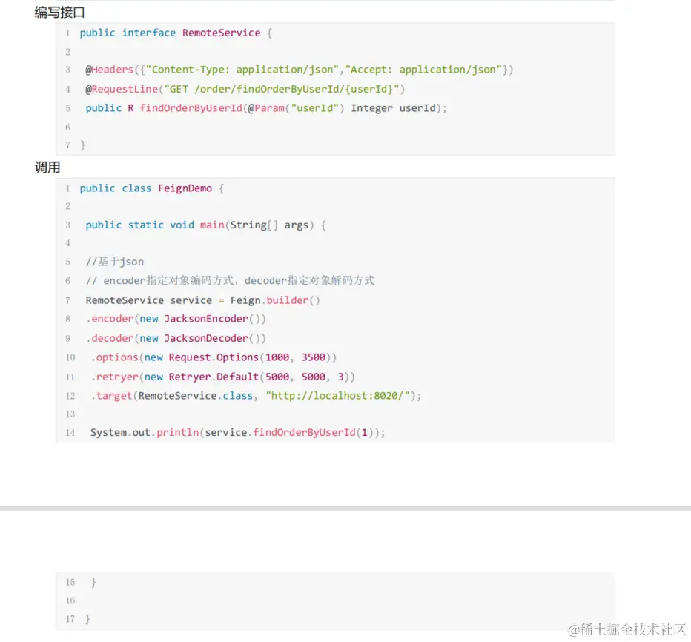Click the @RequestLine GET annotation line
Image resolution: width=691 pixels, height=642 pixels.
point(245,89)
